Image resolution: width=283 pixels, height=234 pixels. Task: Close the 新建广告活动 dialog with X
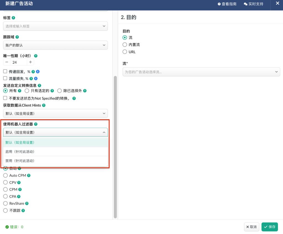click(277, 3)
